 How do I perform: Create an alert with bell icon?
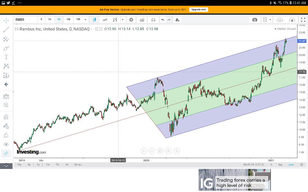(177, 20)
